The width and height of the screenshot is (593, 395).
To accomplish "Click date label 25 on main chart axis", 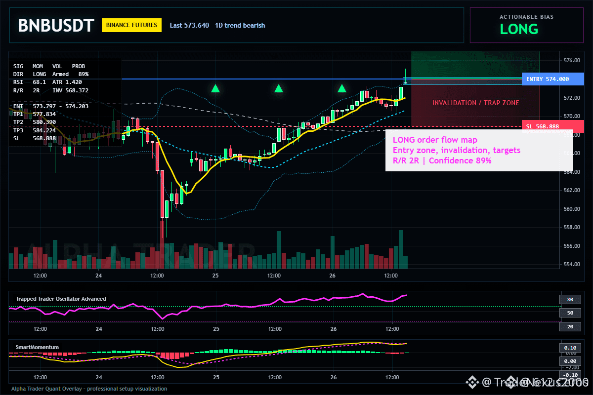I will (x=216, y=276).
